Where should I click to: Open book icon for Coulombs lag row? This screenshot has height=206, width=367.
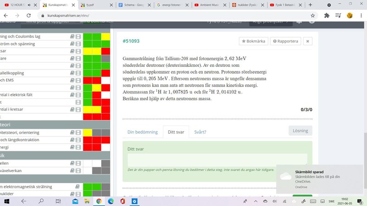72,37
